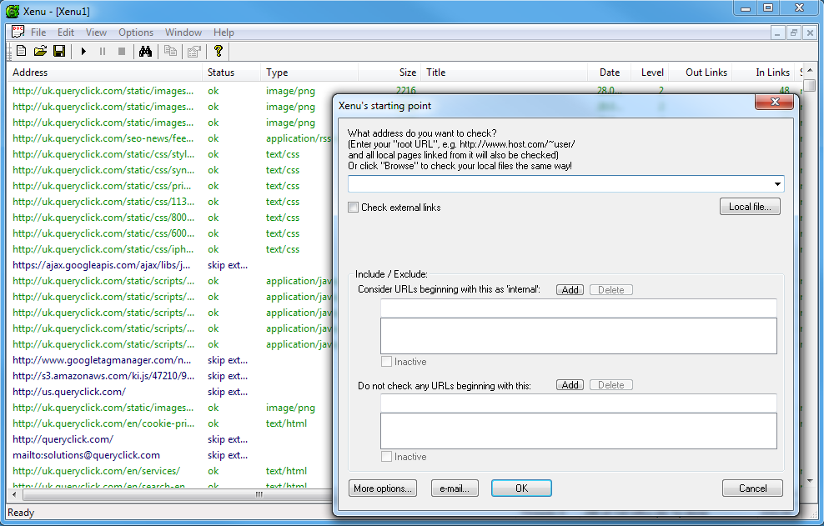Select the http://us.queryclick.com/ row
Viewport: 824px width, 526px height.
tap(170, 392)
